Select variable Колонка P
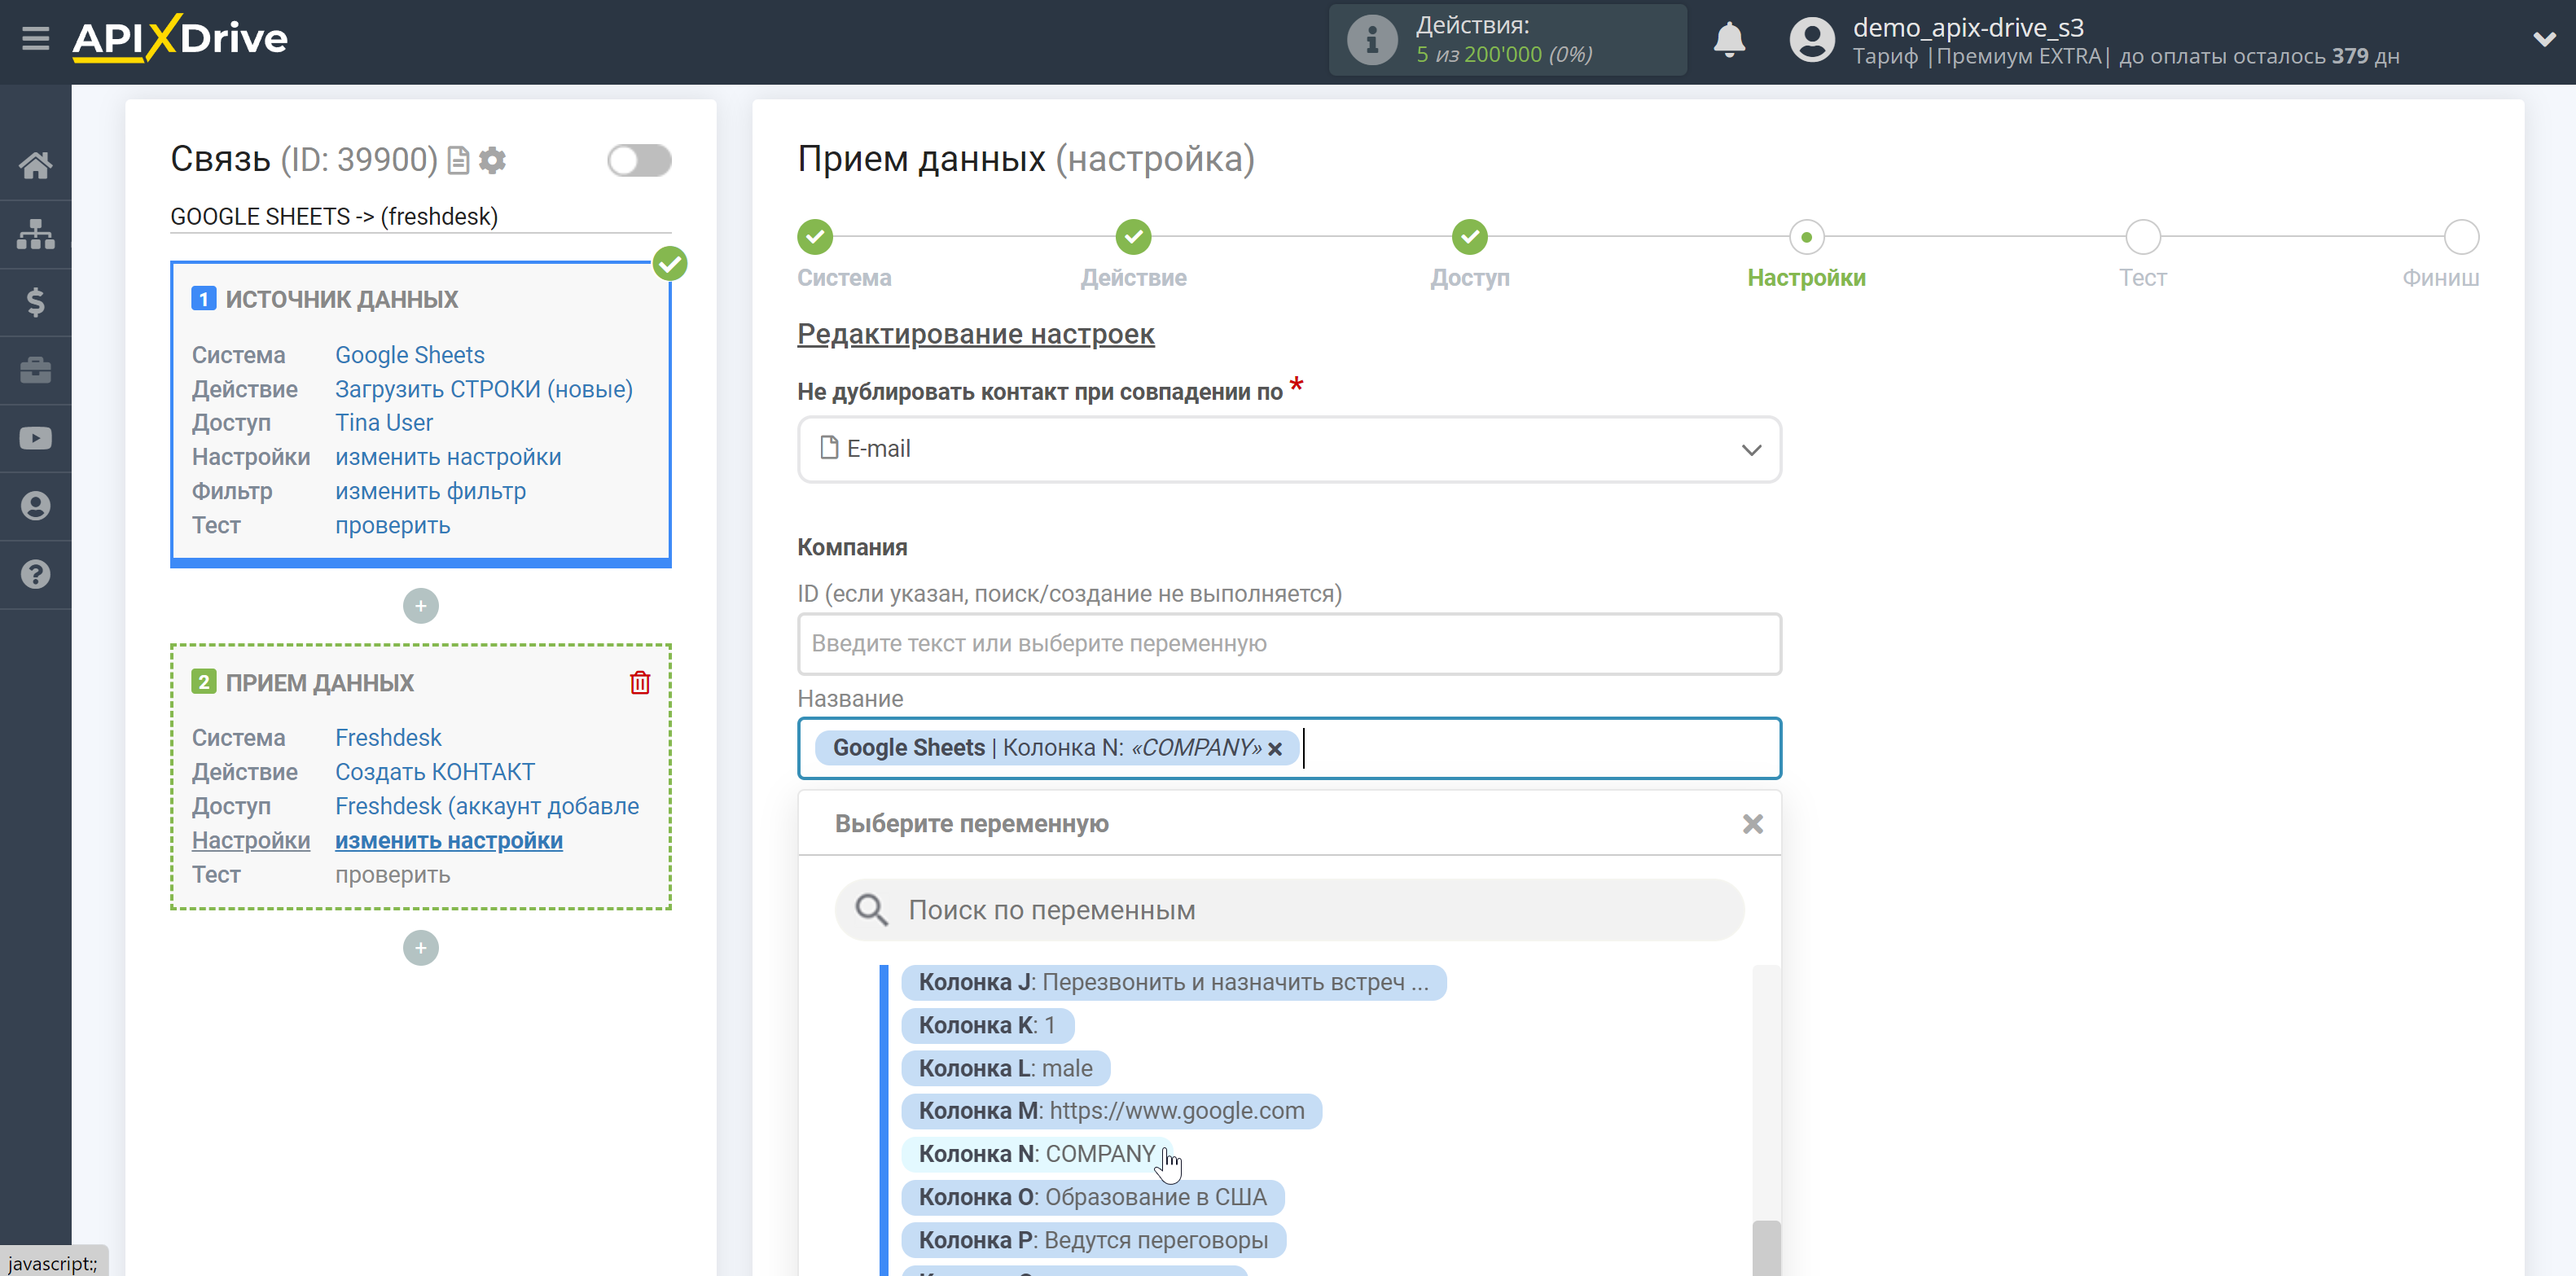Viewport: 2576px width, 1276px height. tap(1093, 1240)
